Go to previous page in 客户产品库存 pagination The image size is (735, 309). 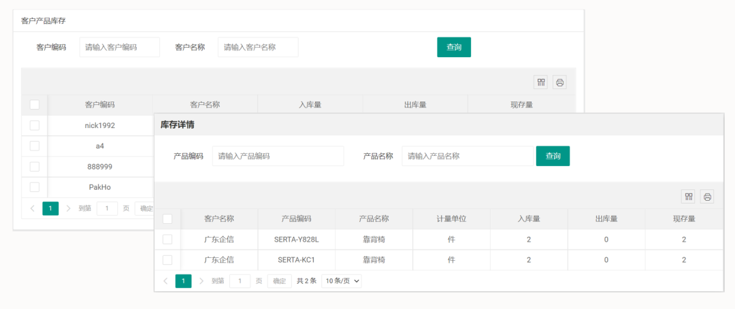[33, 208]
